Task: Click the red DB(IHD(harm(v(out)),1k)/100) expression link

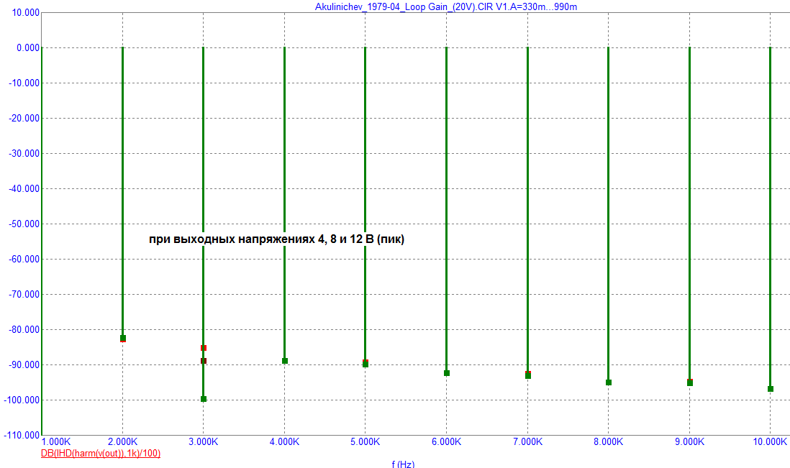Action: click(x=101, y=454)
